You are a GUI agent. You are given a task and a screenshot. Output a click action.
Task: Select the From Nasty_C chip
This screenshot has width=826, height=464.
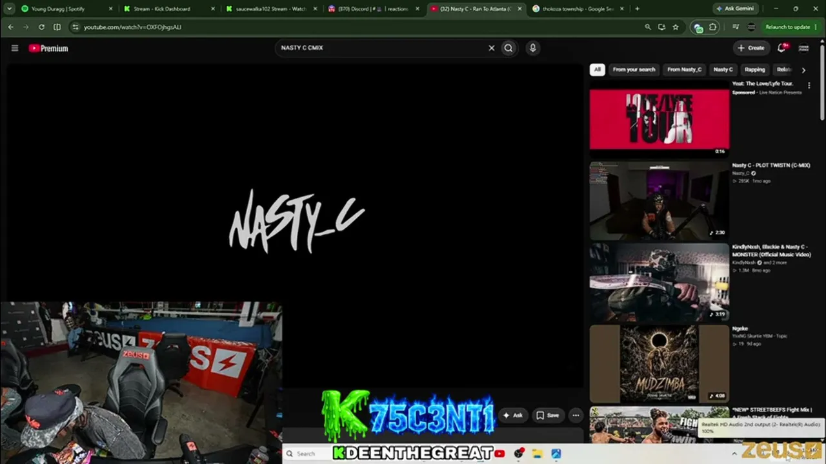(684, 70)
